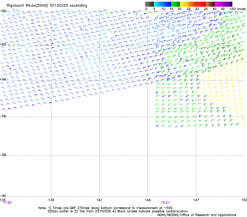This screenshot has width=247, height=217.
Task: Click the purple swath time '17:55'
Action: (7, 203)
